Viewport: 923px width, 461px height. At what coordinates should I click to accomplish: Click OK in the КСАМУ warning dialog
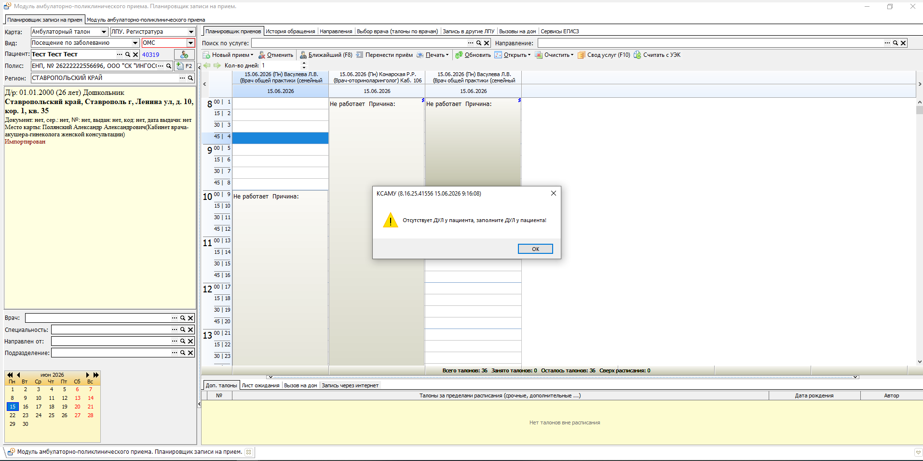pyautogui.click(x=535, y=249)
